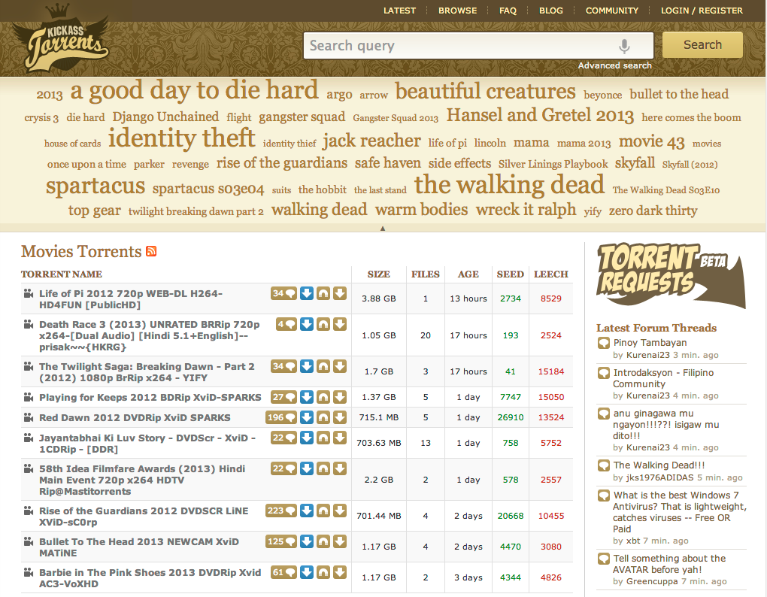Click the microphone icon in the search box

coord(623,46)
